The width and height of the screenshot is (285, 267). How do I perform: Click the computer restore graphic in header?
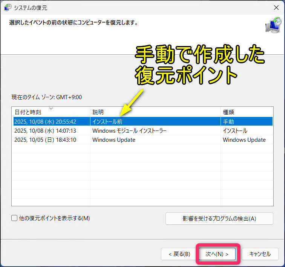click(x=273, y=26)
